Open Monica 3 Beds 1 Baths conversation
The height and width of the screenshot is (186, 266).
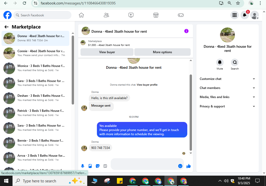click(x=35, y=68)
